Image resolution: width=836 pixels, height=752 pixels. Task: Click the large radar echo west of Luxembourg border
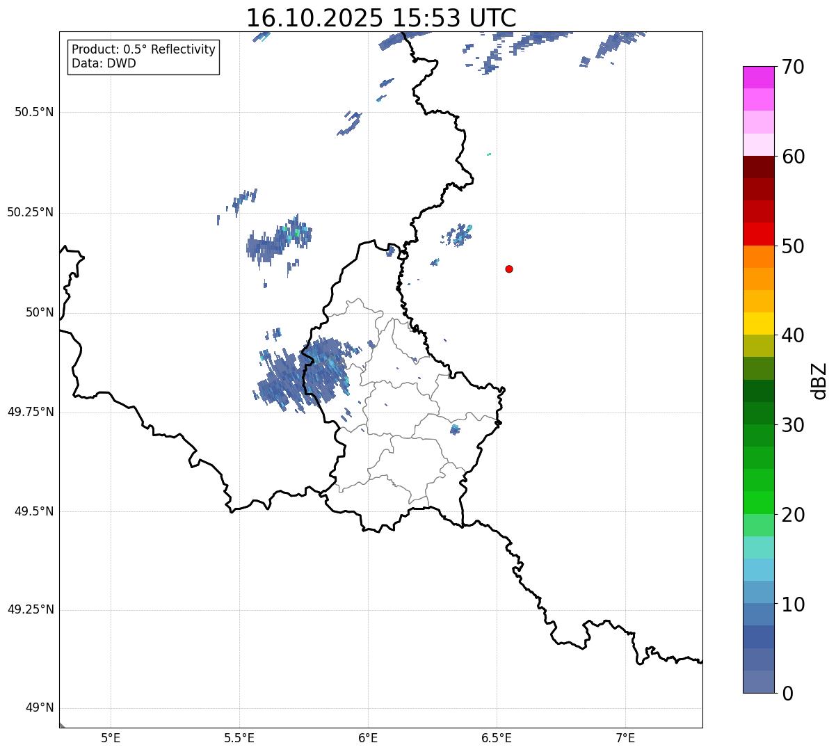coord(303,376)
